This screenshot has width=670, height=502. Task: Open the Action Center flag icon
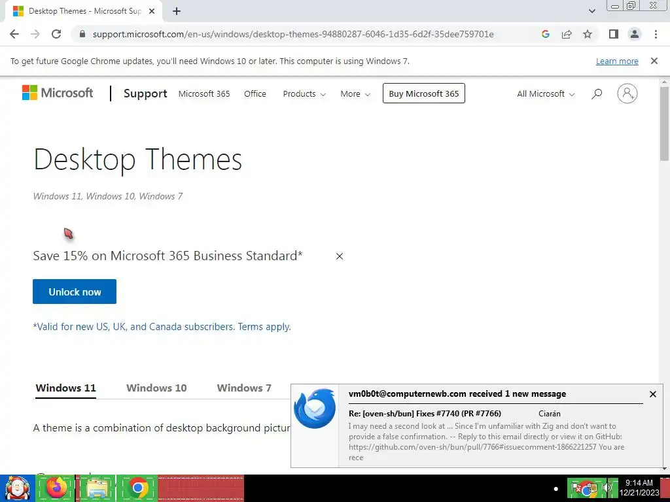(575, 488)
